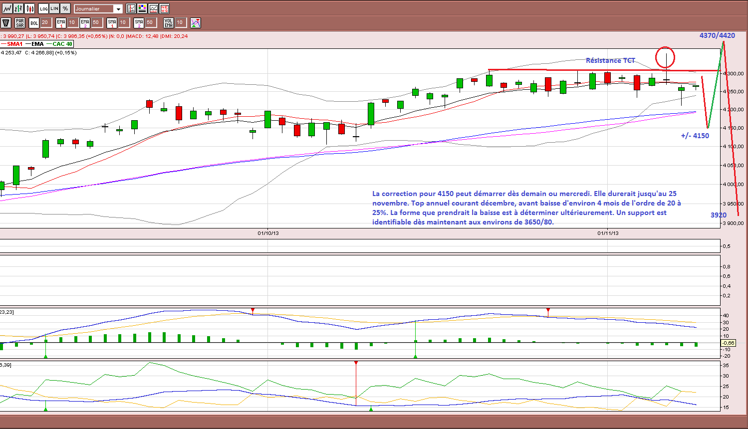Screen dimensions: 748x429
Task: Edit the SMA 1 period field
Action: click(124, 22)
